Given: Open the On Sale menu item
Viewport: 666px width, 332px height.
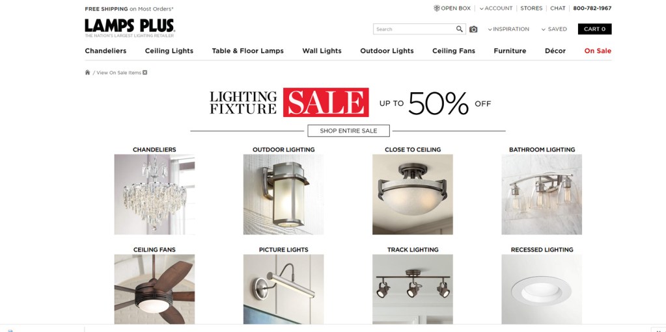Looking at the screenshot, I should click(x=598, y=51).
